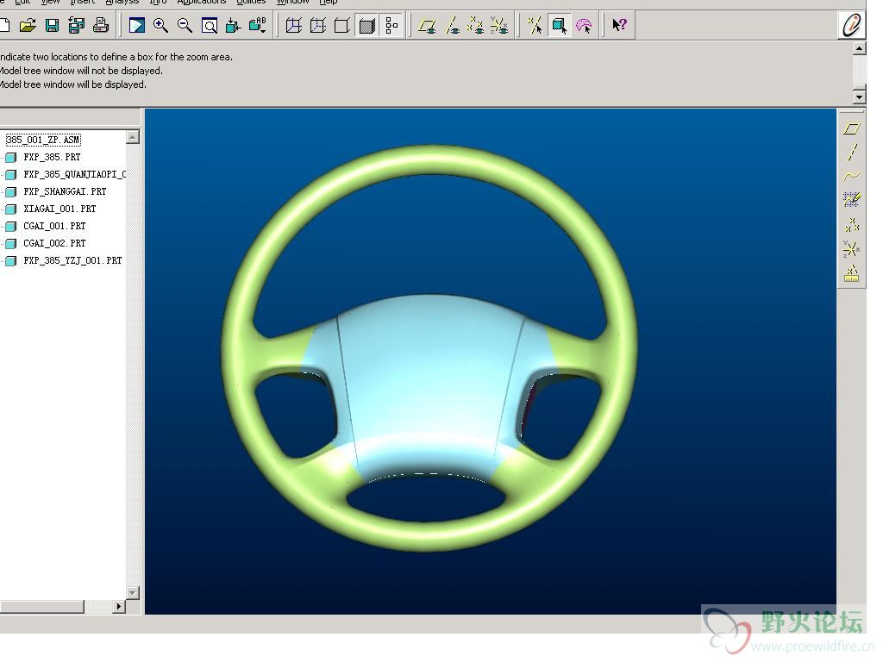Switch display to Hidden Line mode
The height and width of the screenshot is (662, 883).
(x=318, y=25)
